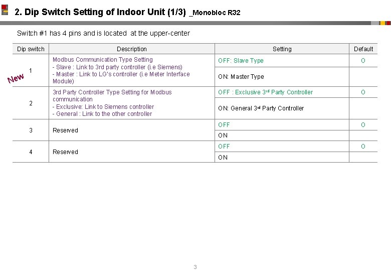
Task: Click "OFF : Exclusive 3rd Party Controller" setting
Action: pos(265,92)
